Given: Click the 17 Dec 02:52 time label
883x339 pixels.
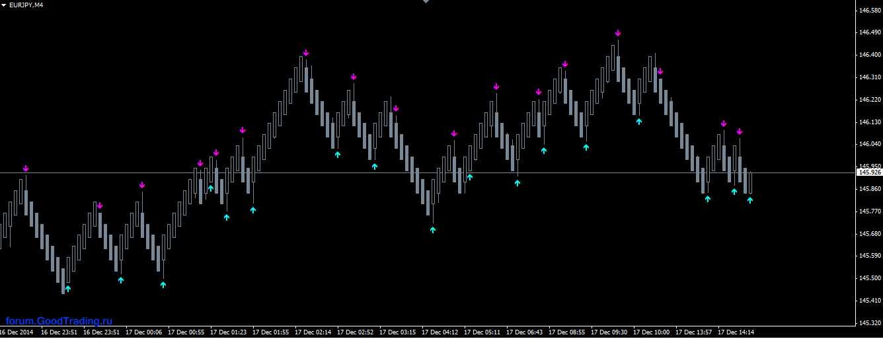Looking at the screenshot, I should (x=355, y=332).
